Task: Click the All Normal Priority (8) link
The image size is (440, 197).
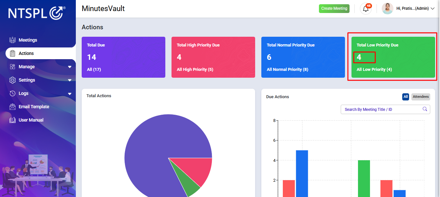Action: pyautogui.click(x=287, y=70)
